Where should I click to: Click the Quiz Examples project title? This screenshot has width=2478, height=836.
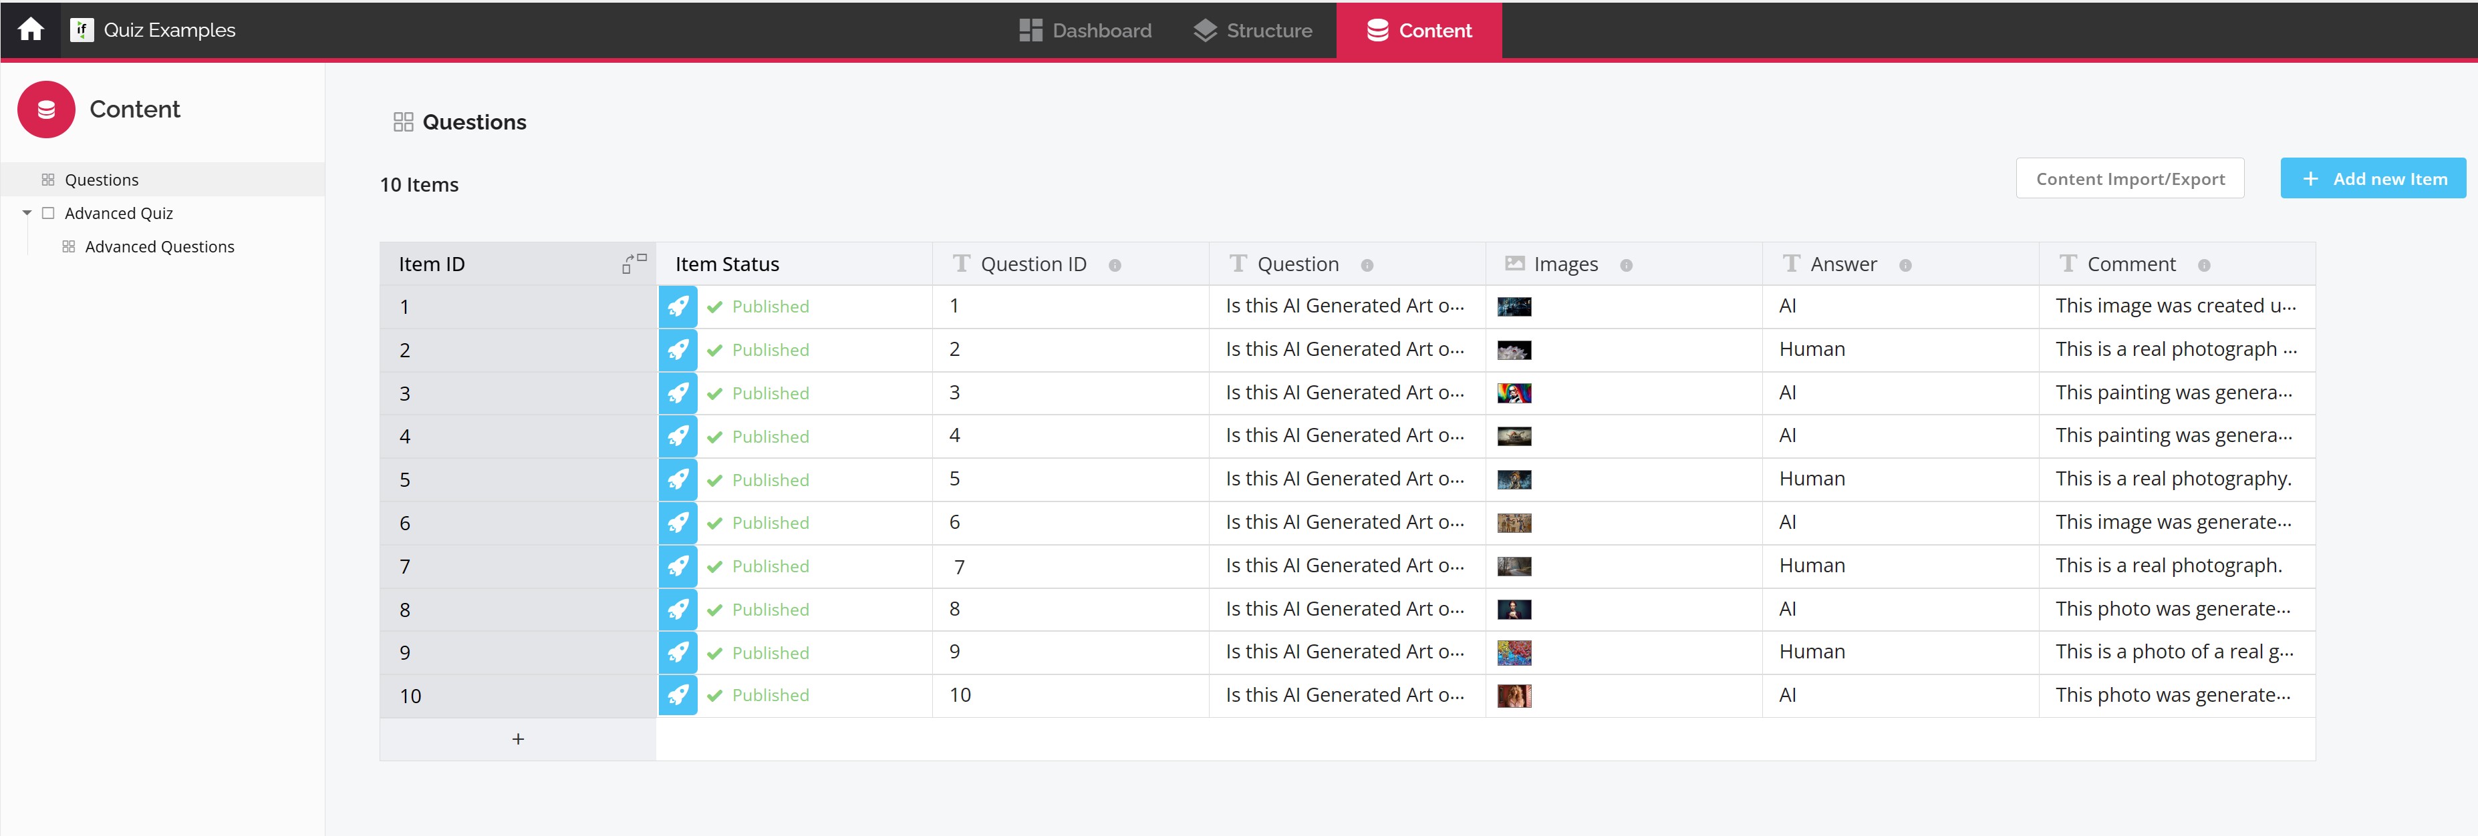point(168,30)
